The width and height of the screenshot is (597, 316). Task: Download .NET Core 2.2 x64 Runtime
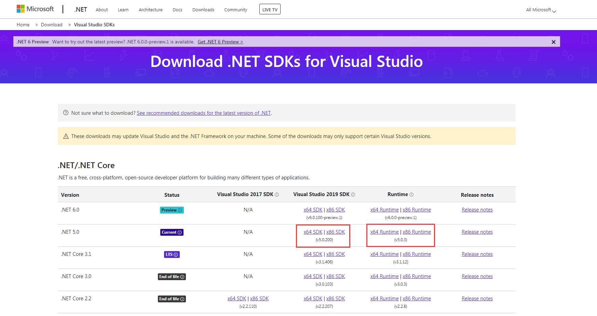coord(384,299)
